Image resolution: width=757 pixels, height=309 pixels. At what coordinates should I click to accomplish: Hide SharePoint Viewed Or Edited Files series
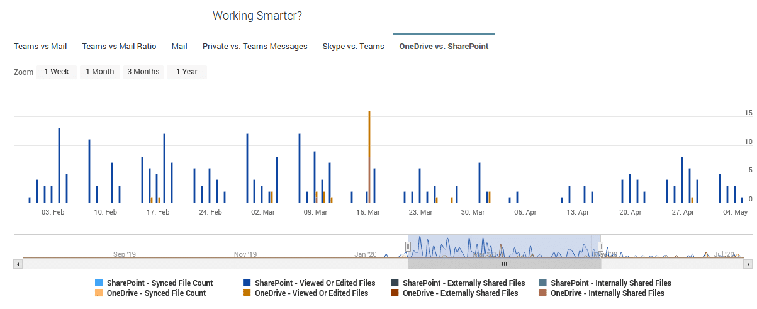pos(315,283)
